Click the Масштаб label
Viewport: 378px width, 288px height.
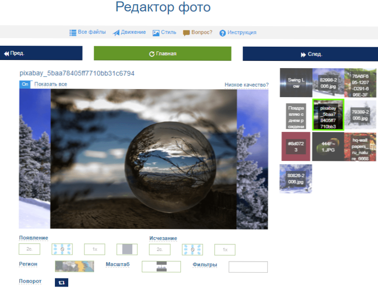(x=117, y=264)
